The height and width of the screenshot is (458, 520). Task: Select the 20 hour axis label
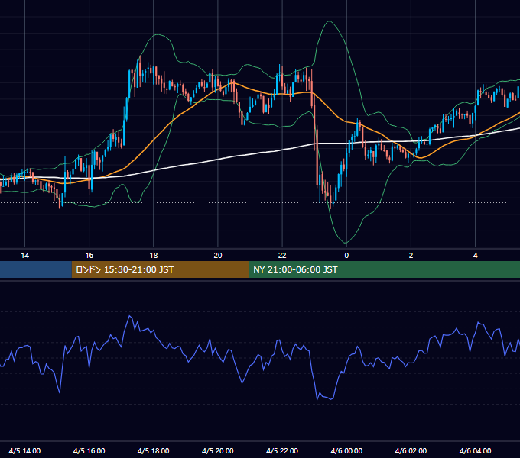(x=218, y=256)
